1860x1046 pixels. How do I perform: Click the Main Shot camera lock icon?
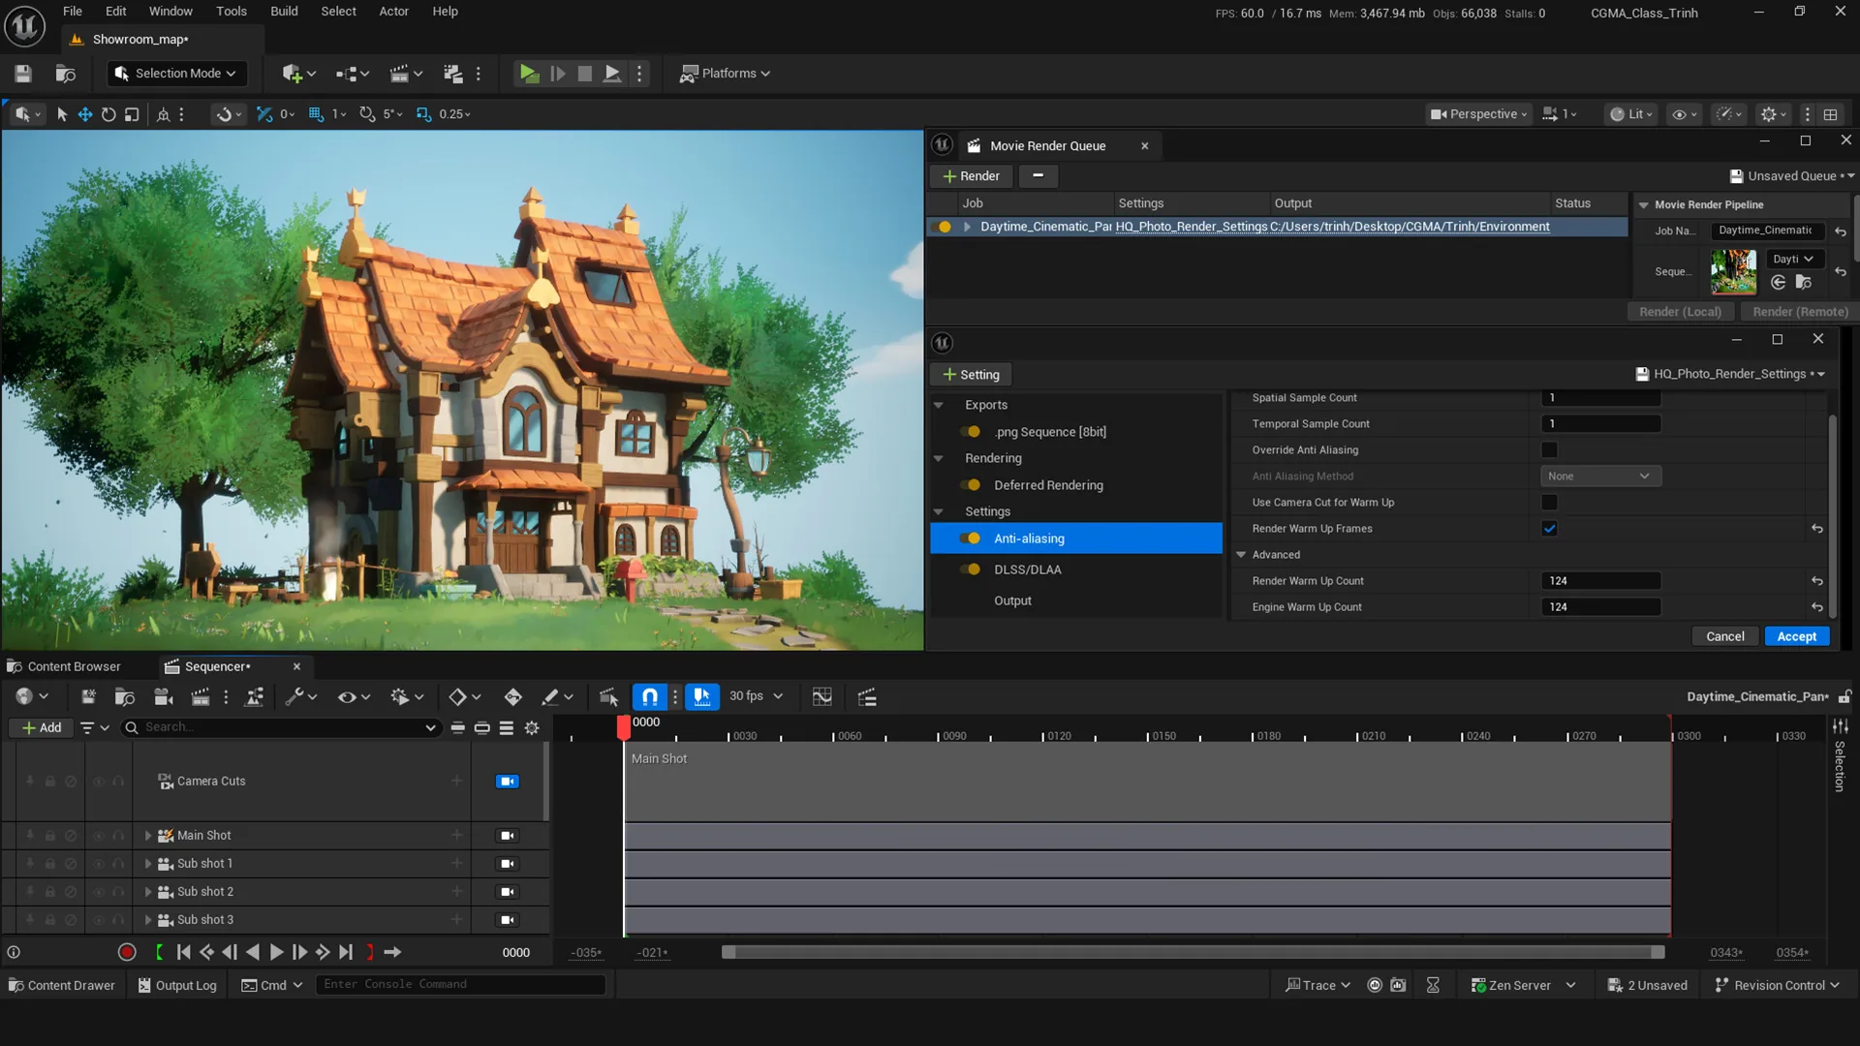coord(508,836)
